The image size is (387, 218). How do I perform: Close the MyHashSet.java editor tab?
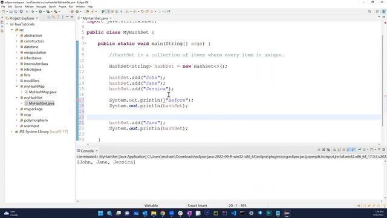(x=111, y=18)
